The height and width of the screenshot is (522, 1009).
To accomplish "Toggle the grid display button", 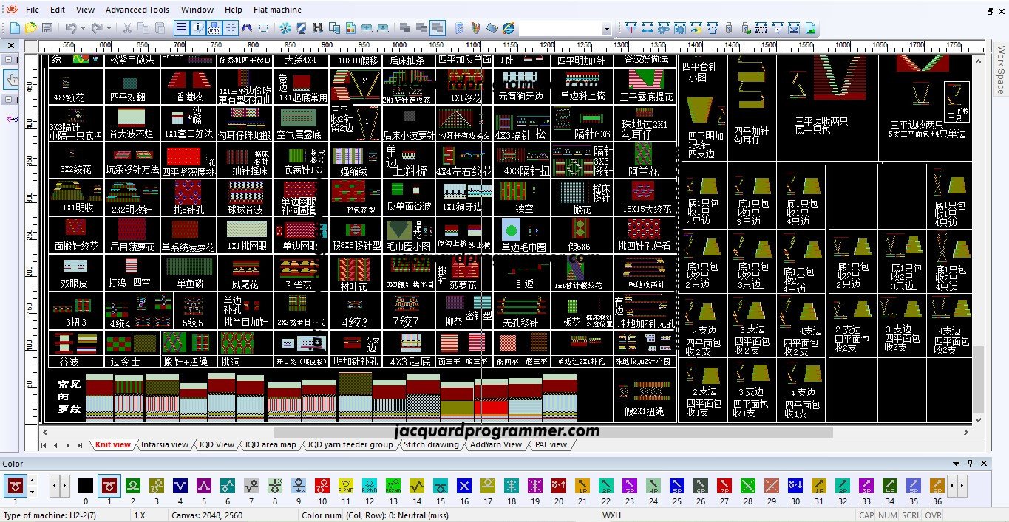I will click(x=181, y=28).
